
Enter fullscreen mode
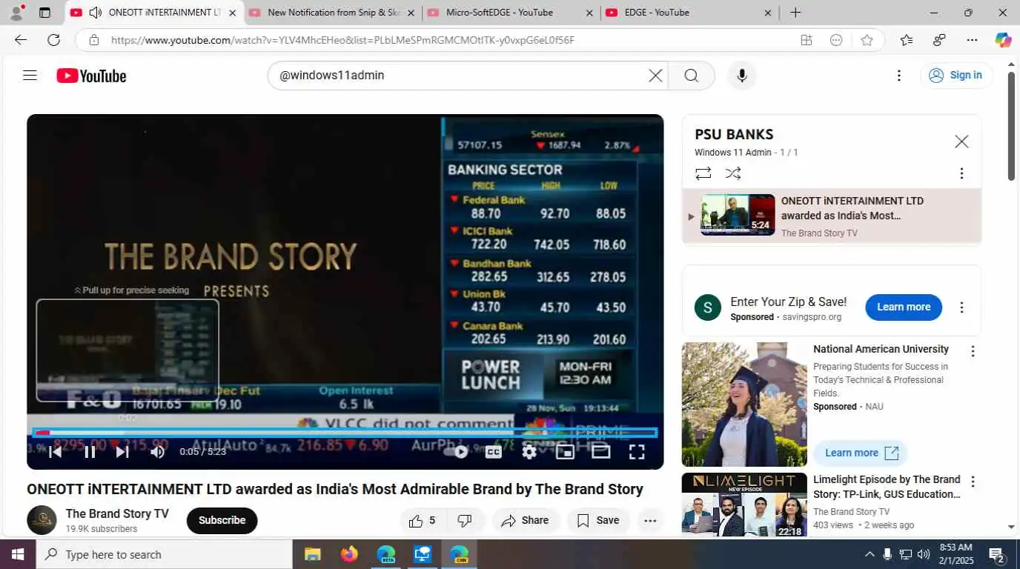[637, 451]
